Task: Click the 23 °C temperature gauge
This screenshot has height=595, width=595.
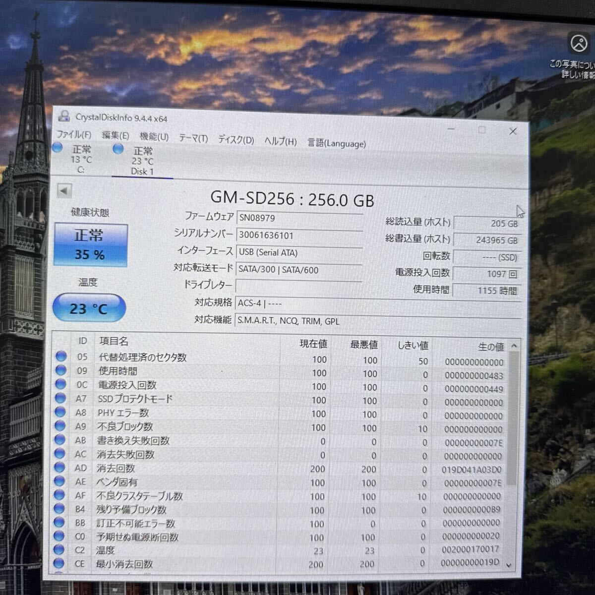Action: click(88, 307)
